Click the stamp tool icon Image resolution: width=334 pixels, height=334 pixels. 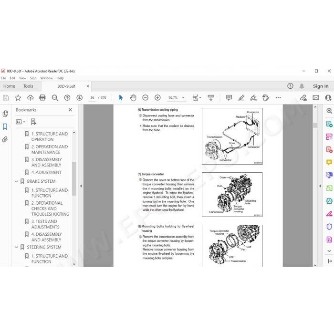266,98
